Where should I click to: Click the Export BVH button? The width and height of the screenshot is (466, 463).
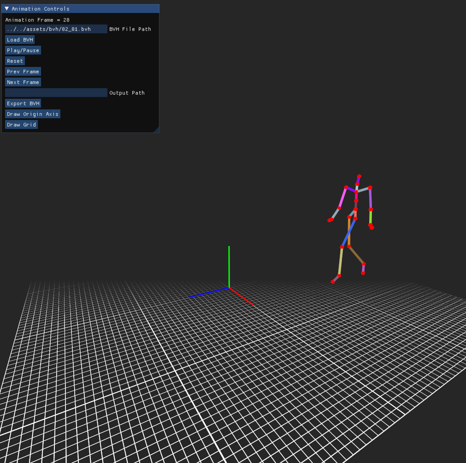tap(23, 103)
